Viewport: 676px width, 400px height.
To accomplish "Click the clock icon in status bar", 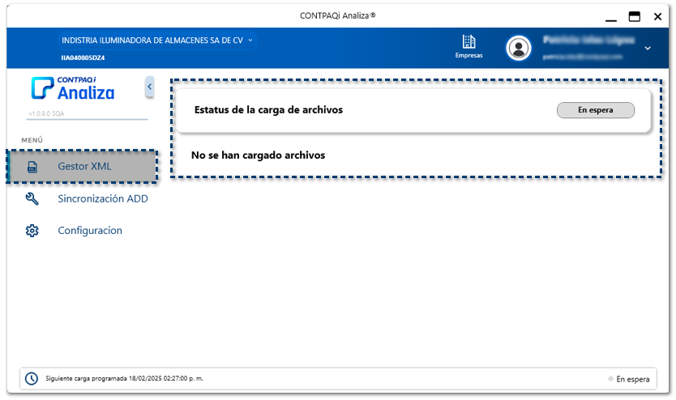I will pyautogui.click(x=32, y=378).
